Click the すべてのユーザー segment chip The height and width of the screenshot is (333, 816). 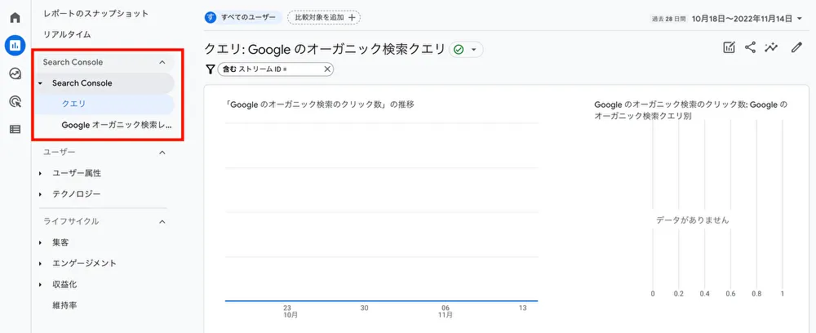pyautogui.click(x=243, y=18)
